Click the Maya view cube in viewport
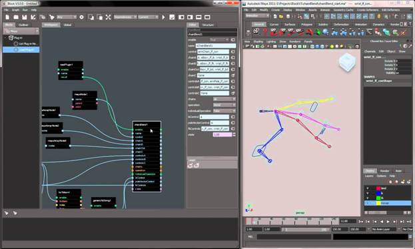The height and width of the screenshot is (249, 415). coord(347,62)
